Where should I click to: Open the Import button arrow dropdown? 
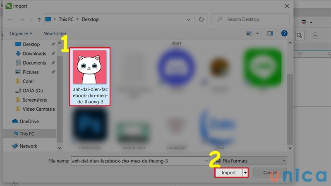pos(245,173)
